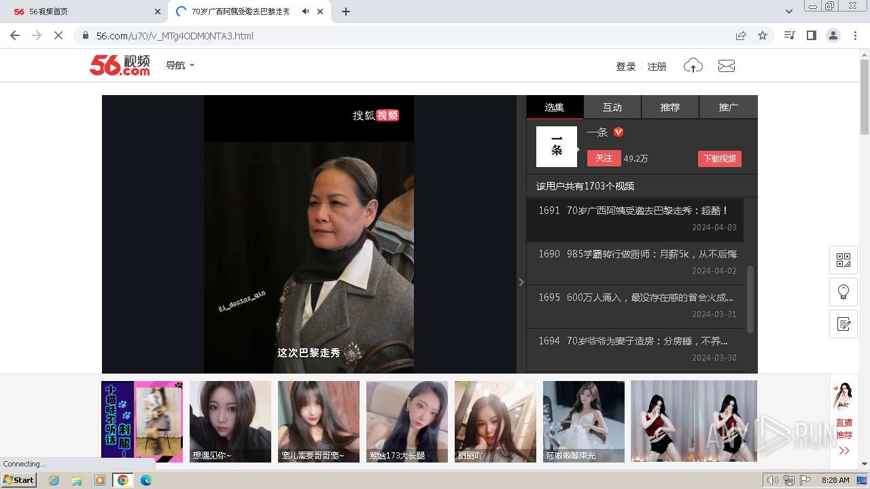Open File Explorer from taskbar
The width and height of the screenshot is (870, 489).
point(77,480)
